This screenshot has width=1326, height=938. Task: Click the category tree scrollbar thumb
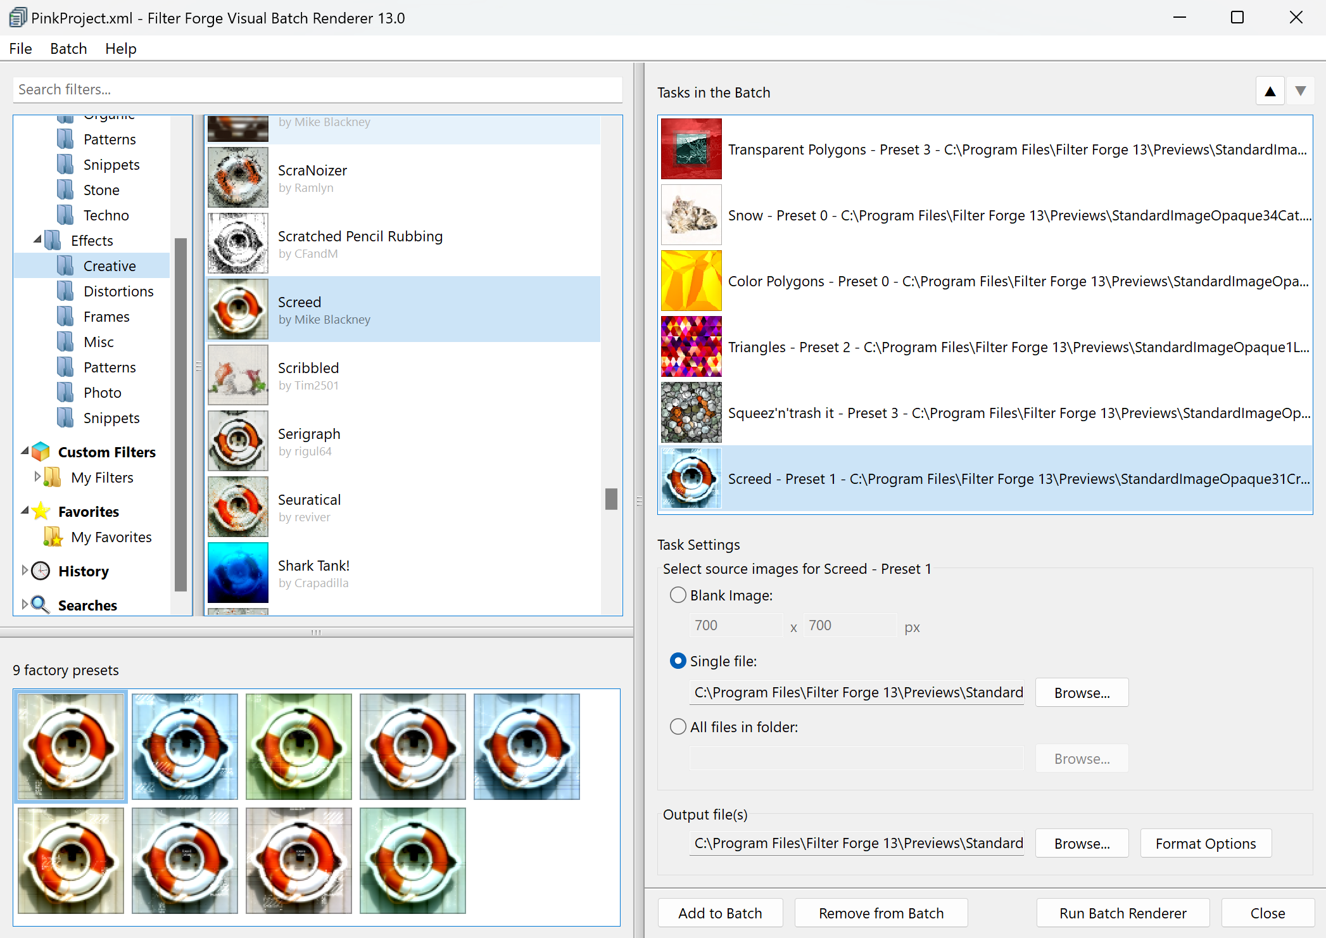(x=180, y=414)
